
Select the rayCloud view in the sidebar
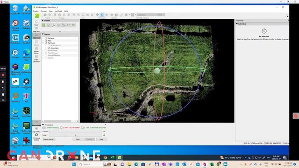(x=36, y=35)
